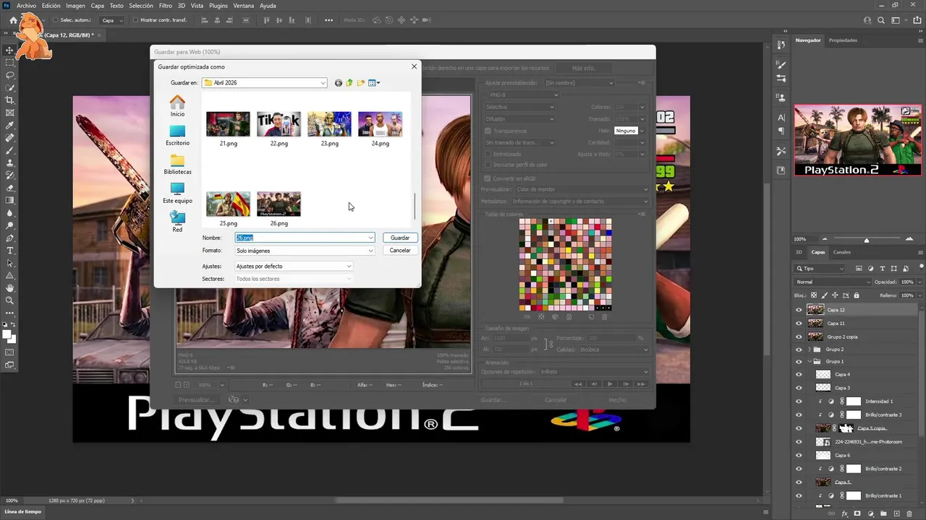
Task: Create a new folder in save dialog
Action: click(361, 83)
